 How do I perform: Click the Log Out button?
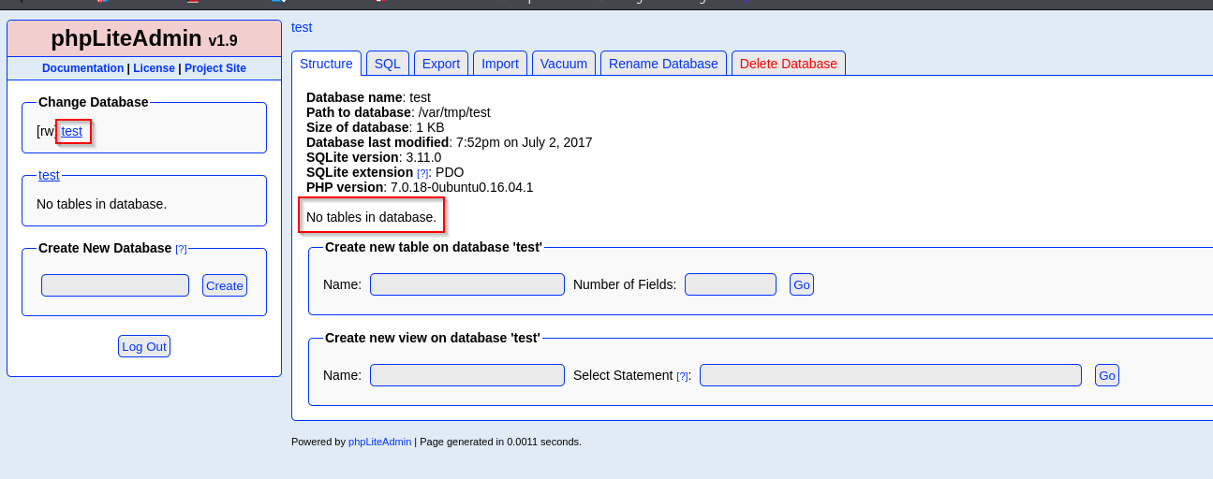pos(144,346)
